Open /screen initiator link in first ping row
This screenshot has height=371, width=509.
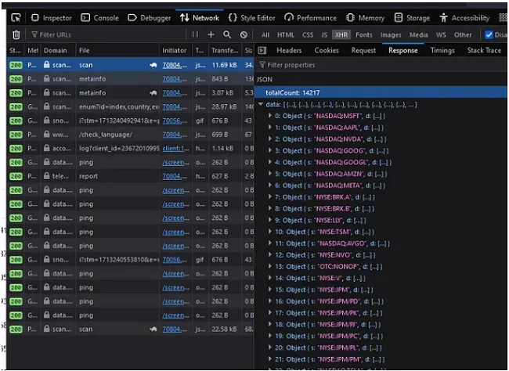(x=175, y=162)
